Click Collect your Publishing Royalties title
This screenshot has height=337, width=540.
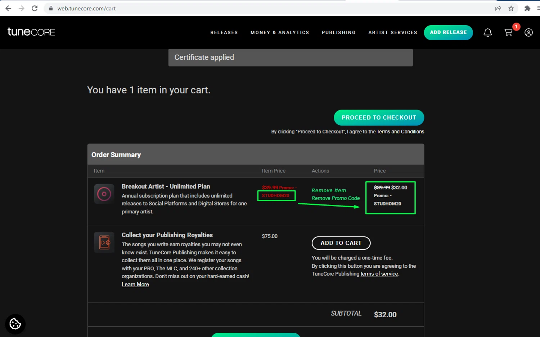[x=167, y=235]
